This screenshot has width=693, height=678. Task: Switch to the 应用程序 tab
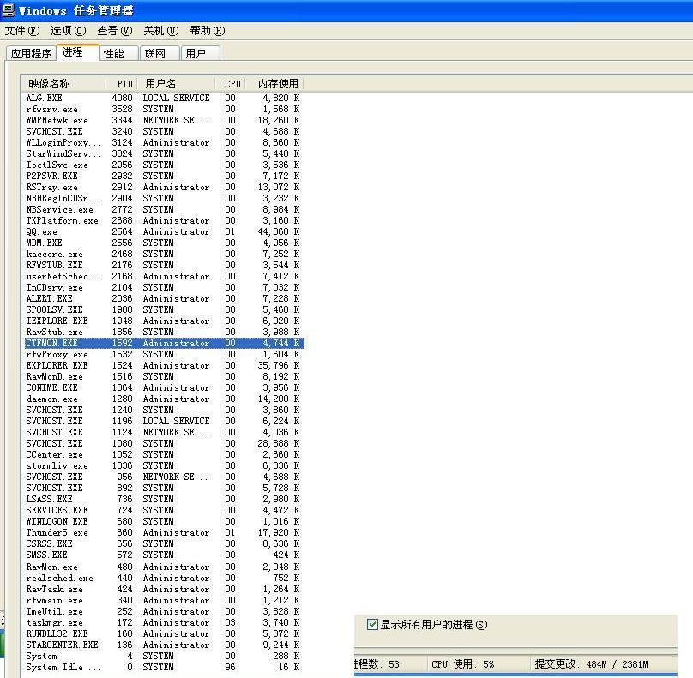click(31, 53)
